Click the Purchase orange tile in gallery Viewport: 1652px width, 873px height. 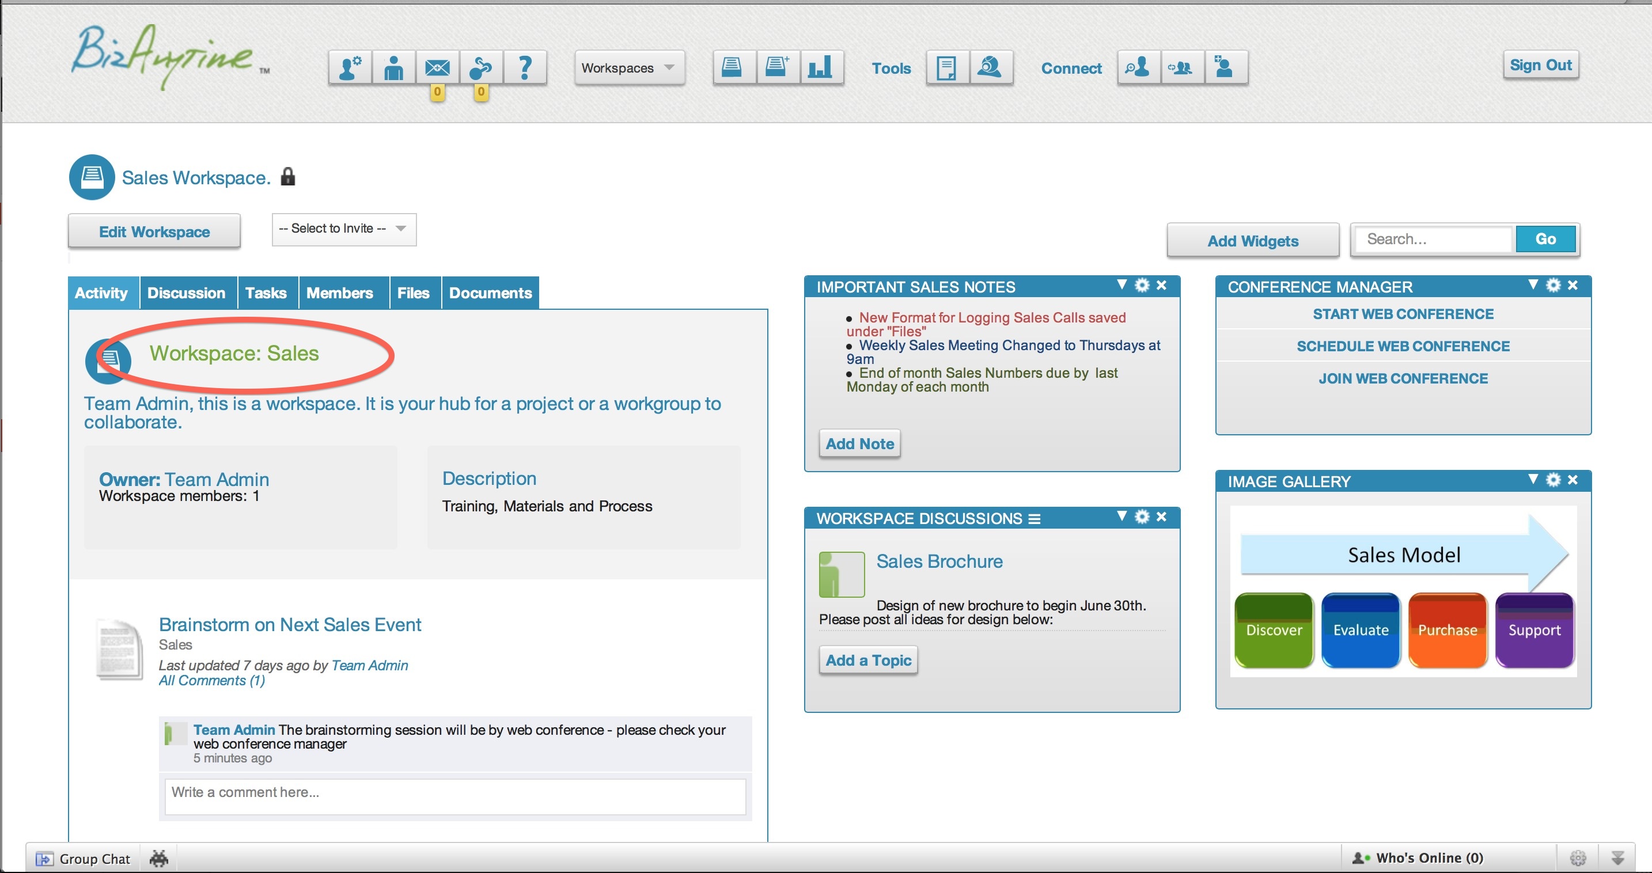pyautogui.click(x=1447, y=630)
